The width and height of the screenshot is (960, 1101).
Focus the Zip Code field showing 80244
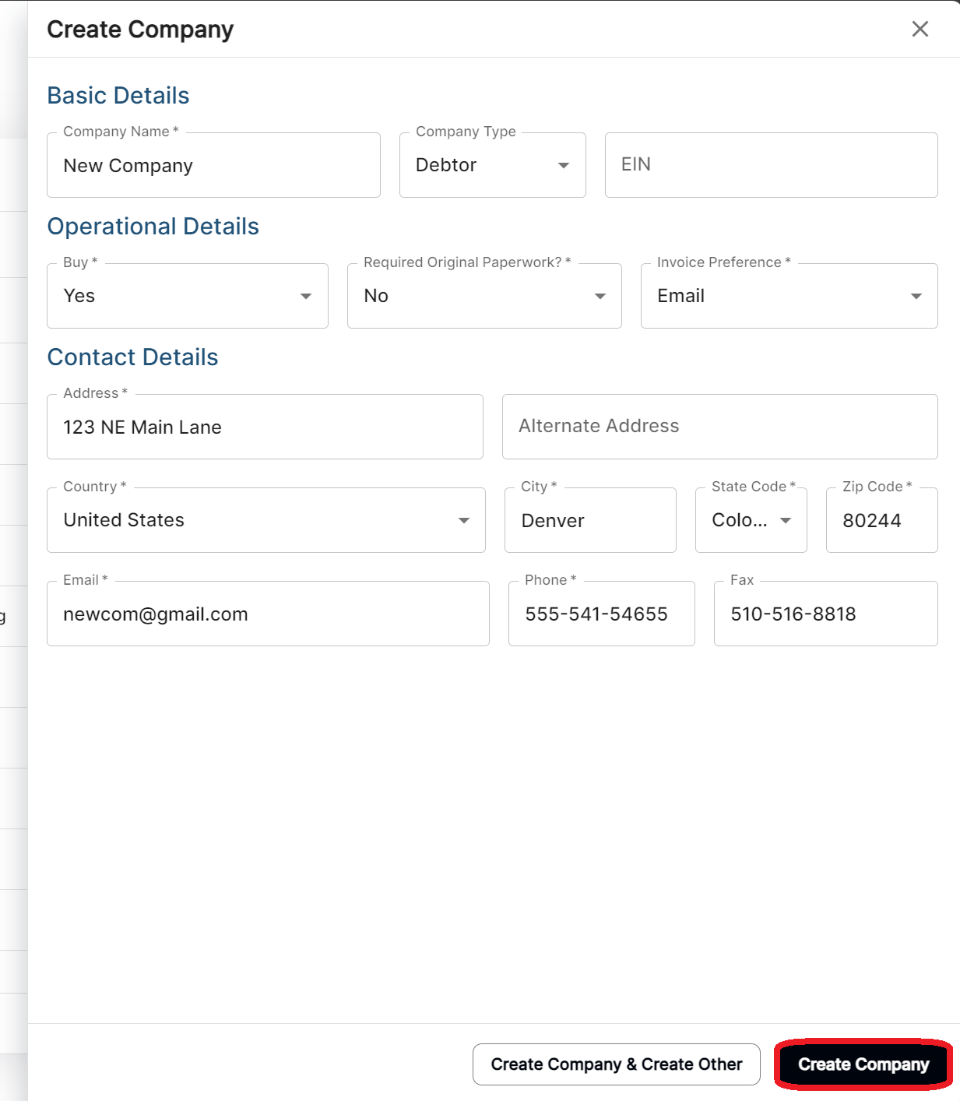click(881, 520)
